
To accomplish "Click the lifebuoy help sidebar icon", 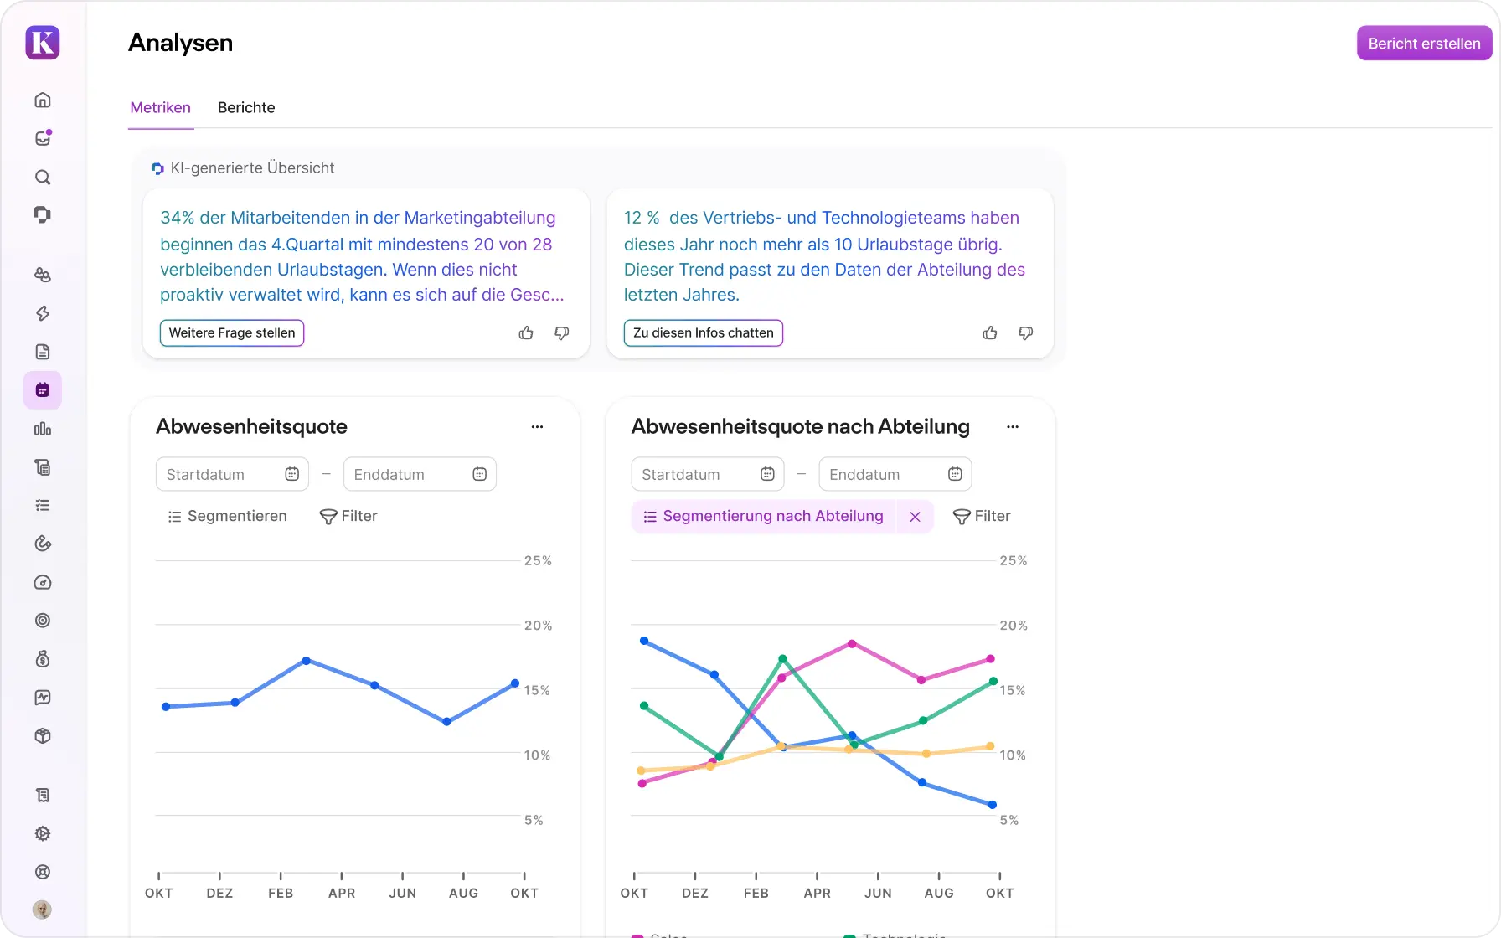I will click(x=43, y=872).
